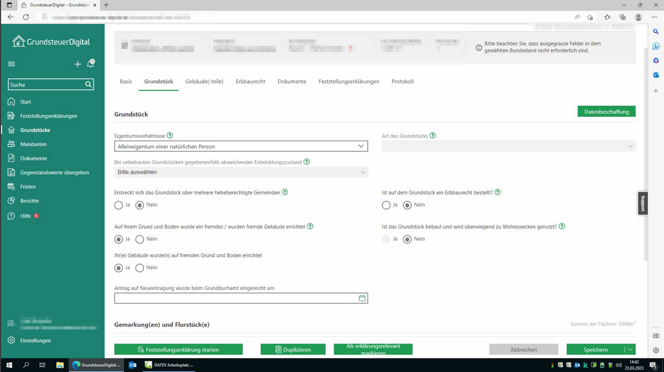Open Outlook from the taskbar
This screenshot has width=664, height=372.
pos(133,365)
